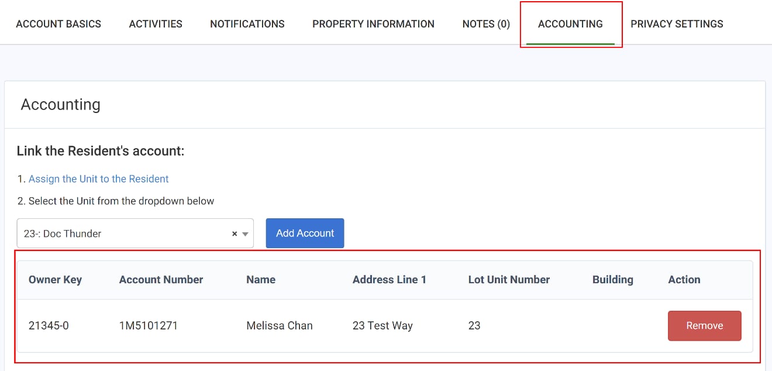Click the 23-: Doc Thunder unit selector
This screenshot has width=772, height=371.
[135, 233]
